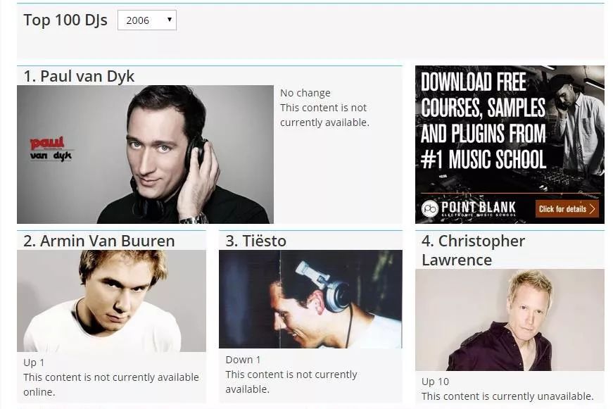This screenshot has height=409, width=613.
Task: Select the 'Up 1' rank text
Action: pyautogui.click(x=34, y=363)
